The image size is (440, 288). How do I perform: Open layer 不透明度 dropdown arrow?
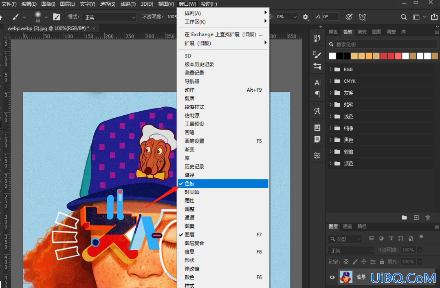(x=420, y=250)
